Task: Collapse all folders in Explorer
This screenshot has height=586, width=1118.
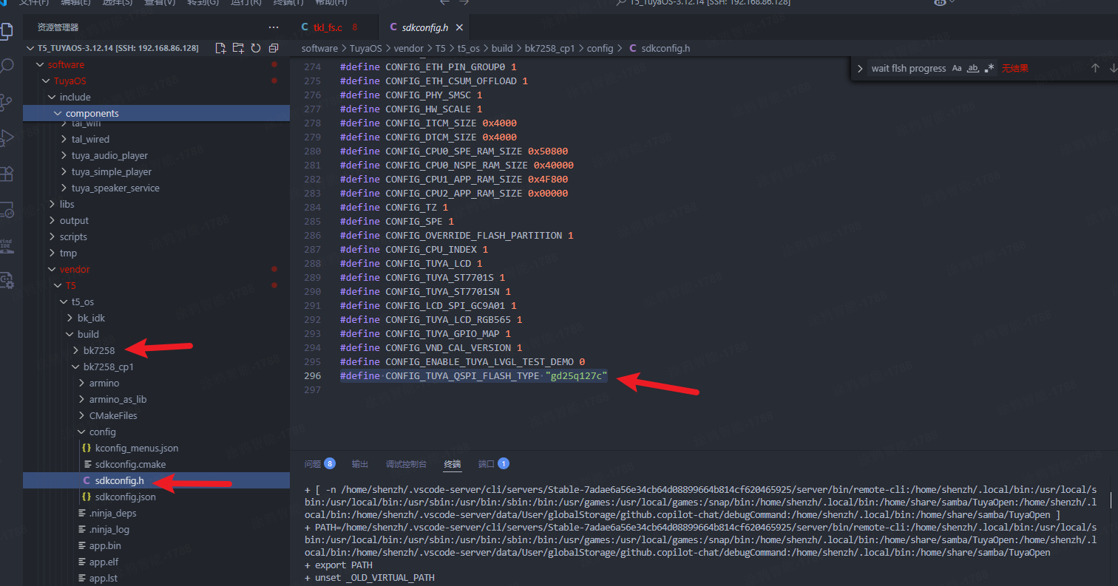Action: tap(274, 48)
